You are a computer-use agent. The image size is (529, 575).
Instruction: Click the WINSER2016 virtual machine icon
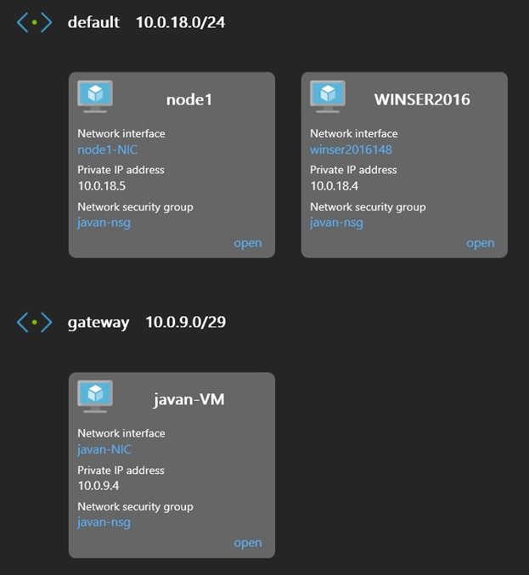click(x=328, y=96)
